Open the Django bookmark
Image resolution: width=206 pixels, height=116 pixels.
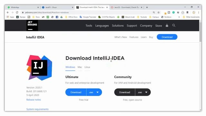point(21,17)
